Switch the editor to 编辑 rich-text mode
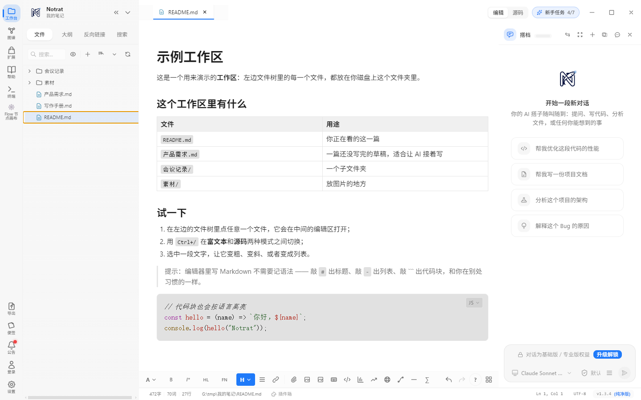This screenshot has width=641, height=400. click(498, 12)
